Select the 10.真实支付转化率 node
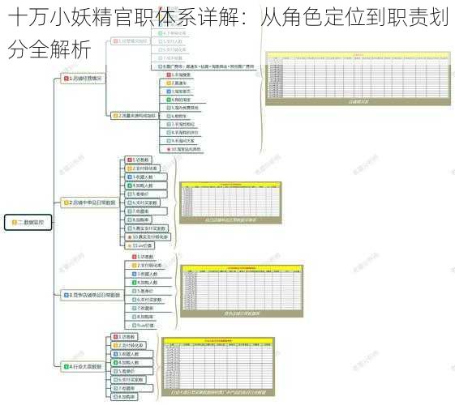 click(x=148, y=237)
